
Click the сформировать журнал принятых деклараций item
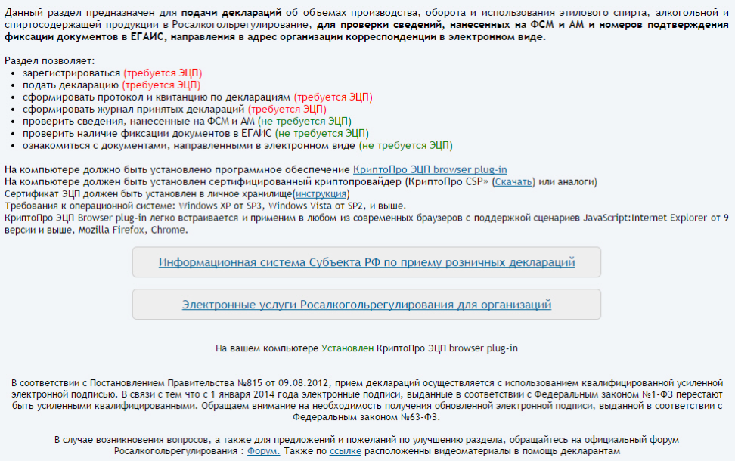133,110
